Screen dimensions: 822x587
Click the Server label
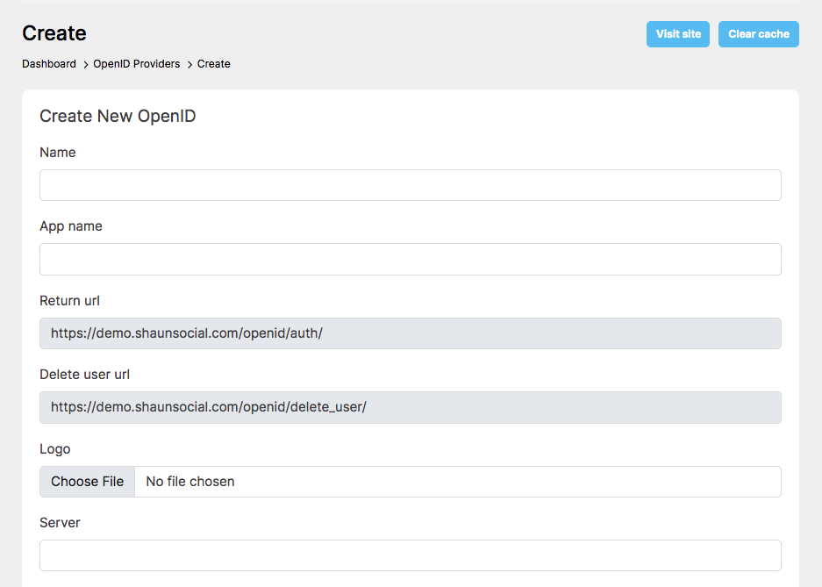point(60,523)
